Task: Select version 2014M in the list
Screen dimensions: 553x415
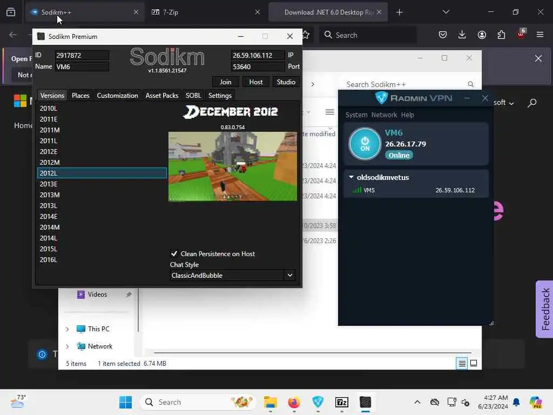Action: [102, 227]
